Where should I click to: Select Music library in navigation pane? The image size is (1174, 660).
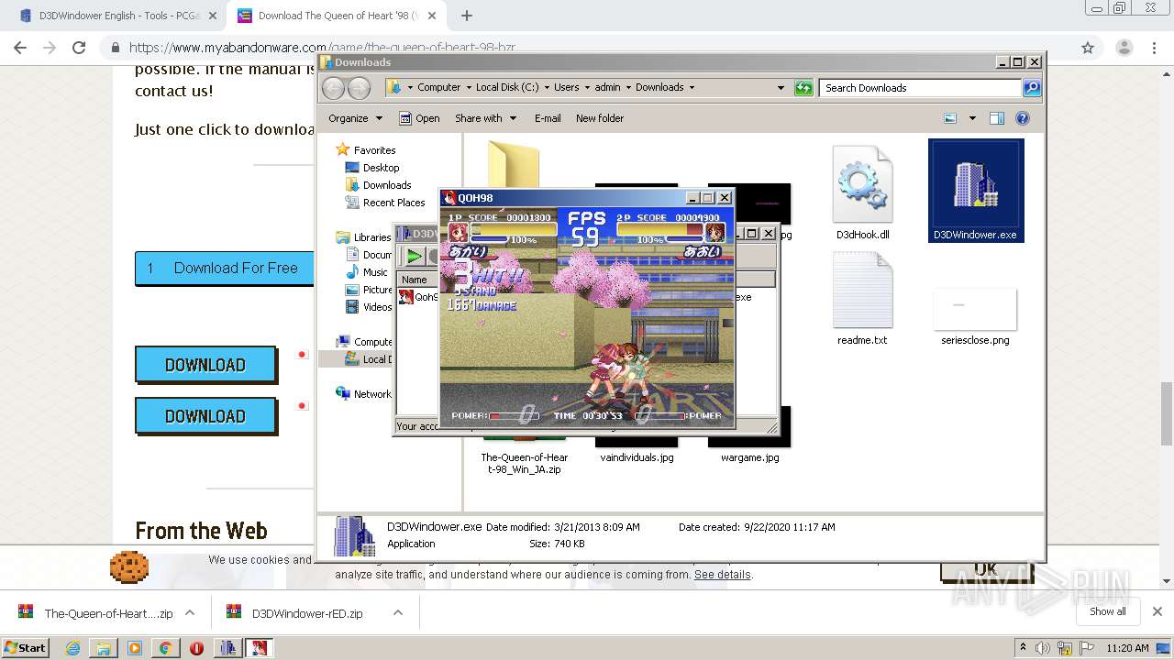(375, 272)
